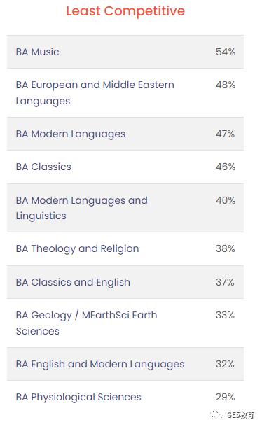Select the BA Classics entry
The image size is (262, 427).
(x=125, y=167)
